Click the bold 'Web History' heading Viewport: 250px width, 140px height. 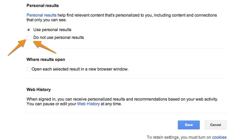pos(38,90)
